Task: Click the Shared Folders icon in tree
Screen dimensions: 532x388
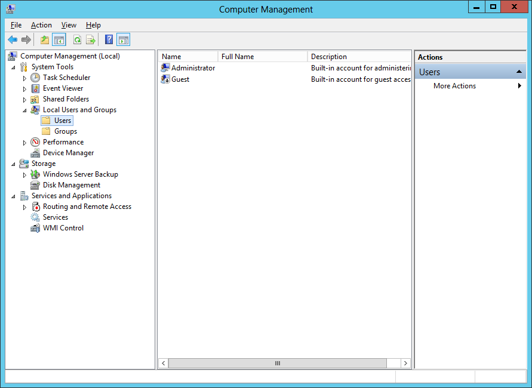Action: 35,99
